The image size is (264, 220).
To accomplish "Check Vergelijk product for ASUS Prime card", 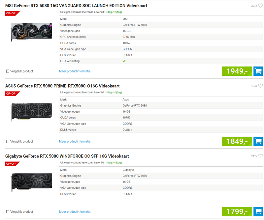I will [8, 142].
